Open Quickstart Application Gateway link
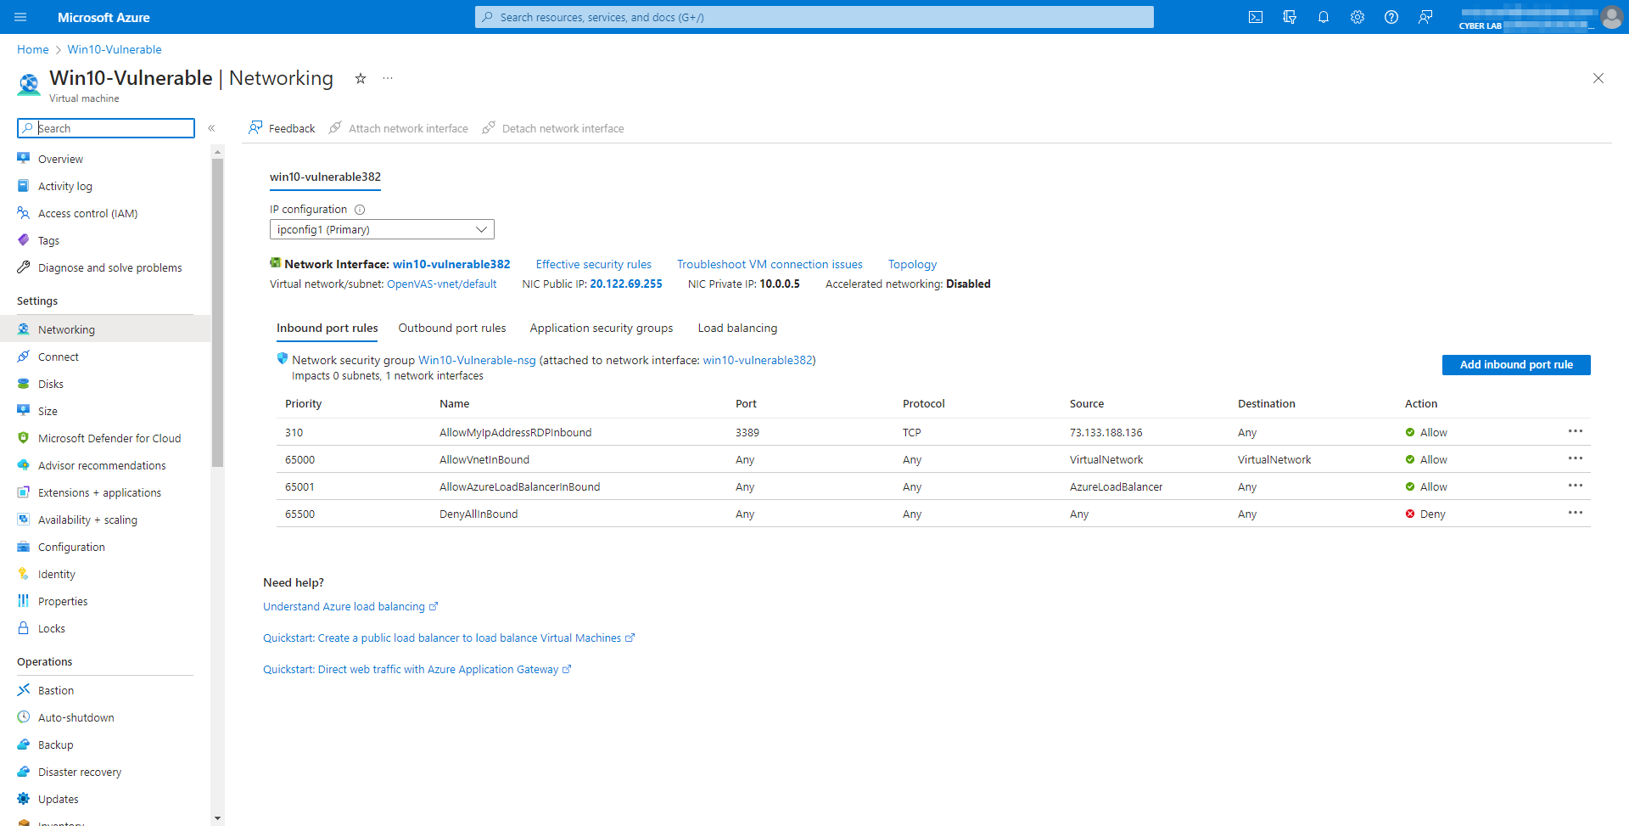Image resolution: width=1629 pixels, height=826 pixels. pos(417,669)
